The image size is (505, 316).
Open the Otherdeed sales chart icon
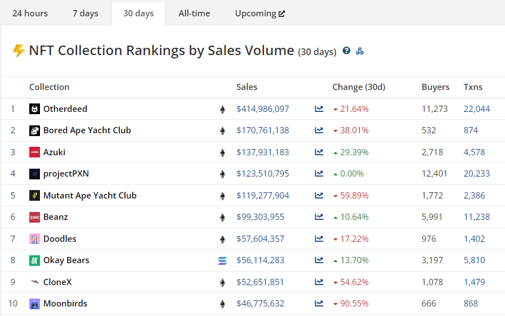click(319, 109)
